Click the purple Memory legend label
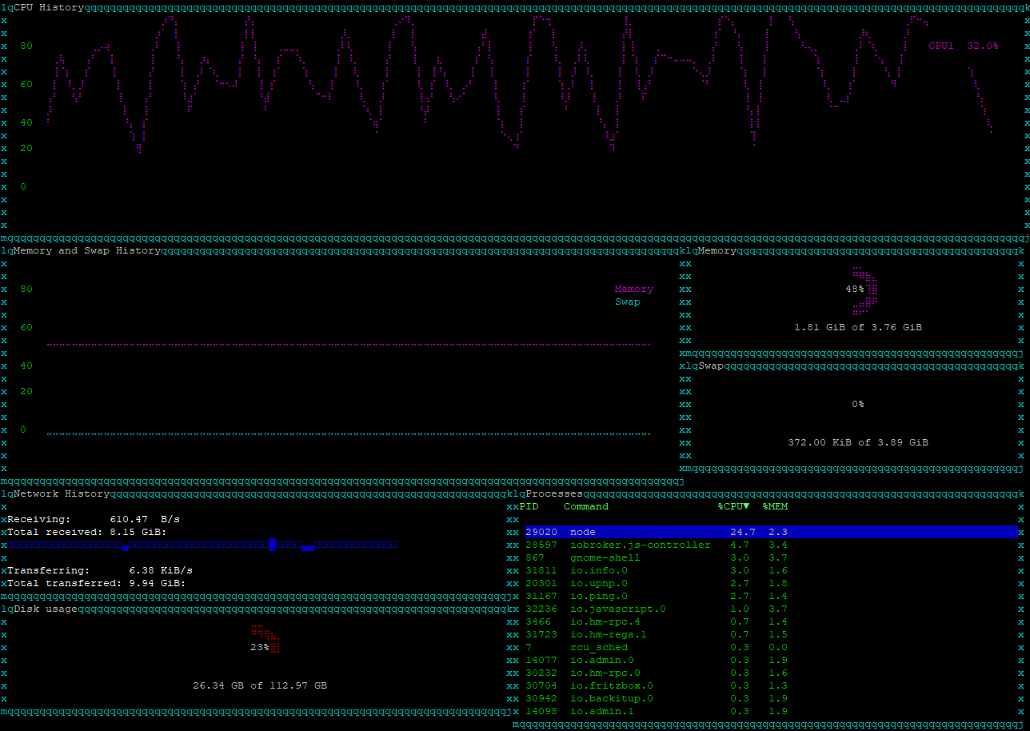1030x731 pixels. [634, 289]
